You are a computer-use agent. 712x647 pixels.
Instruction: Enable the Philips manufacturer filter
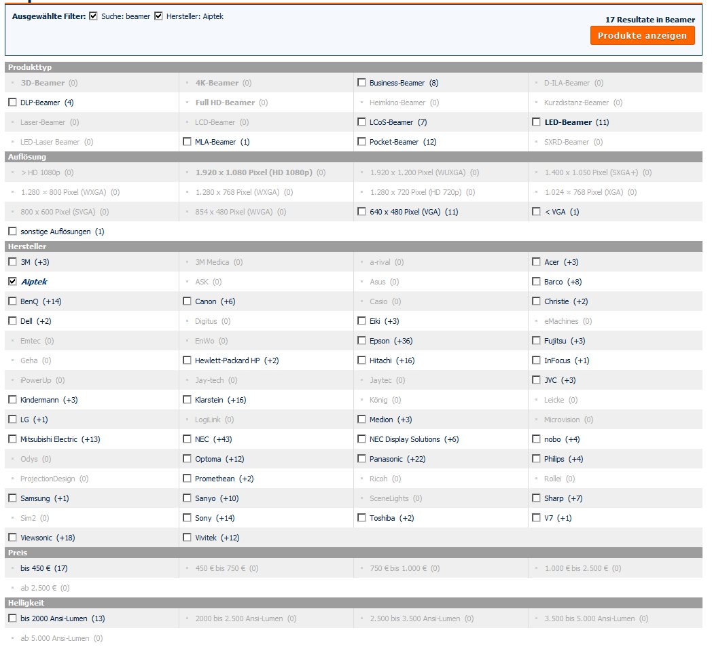(x=536, y=459)
